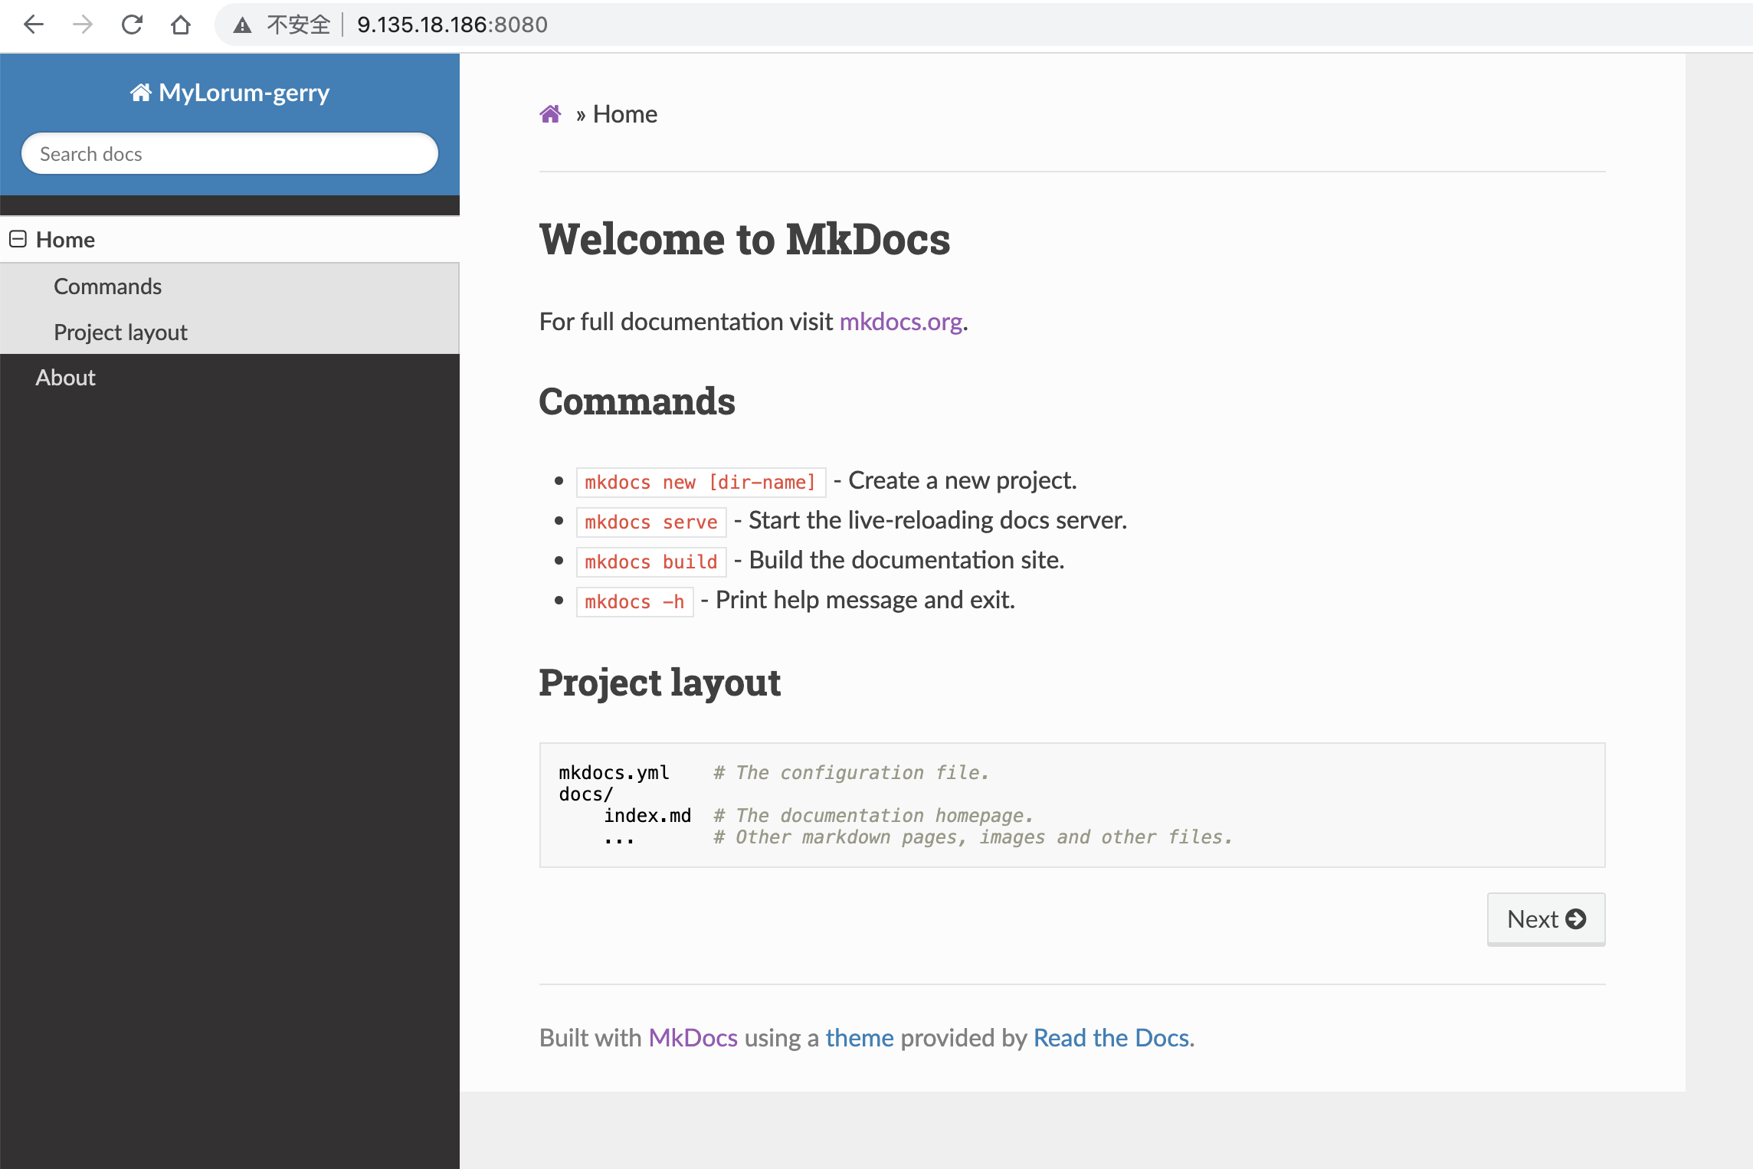Click 'mkdocs.yml' in the code block
Viewport: 1753px width, 1169px height.
(614, 773)
